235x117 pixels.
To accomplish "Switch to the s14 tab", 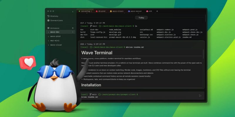I will click(149, 11).
